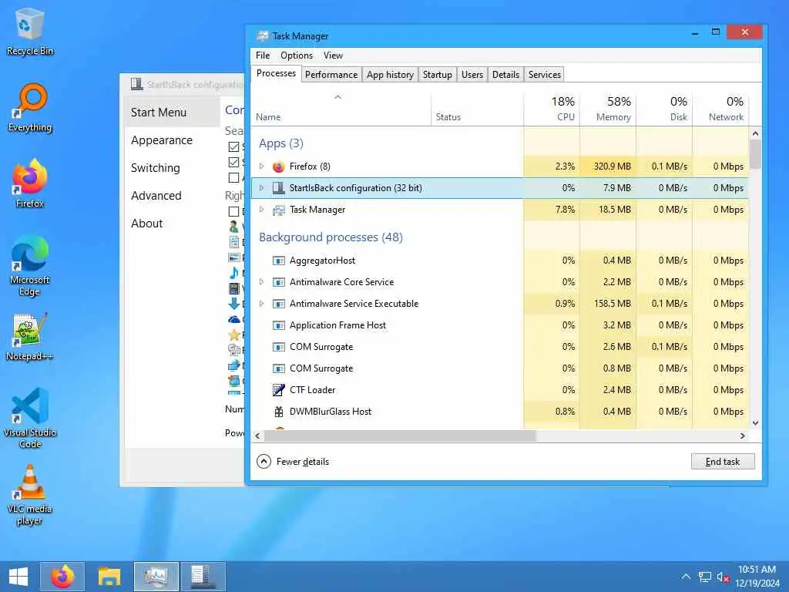Screen dimensions: 789x592
Task: Open the View menu
Action: 333,55
